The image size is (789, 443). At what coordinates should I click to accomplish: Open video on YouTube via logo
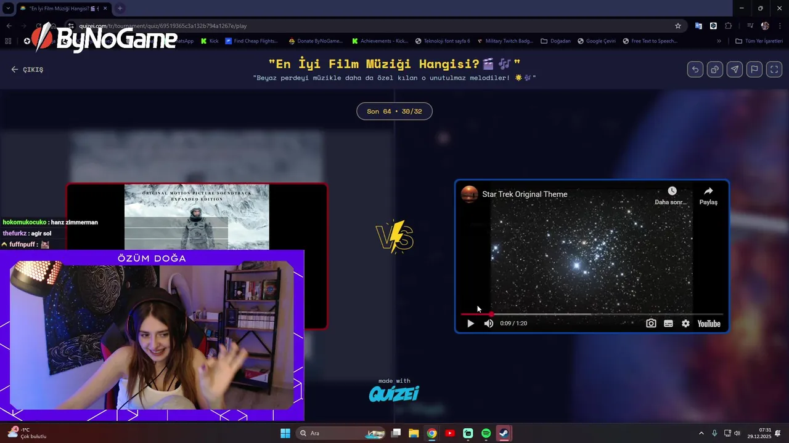(709, 324)
